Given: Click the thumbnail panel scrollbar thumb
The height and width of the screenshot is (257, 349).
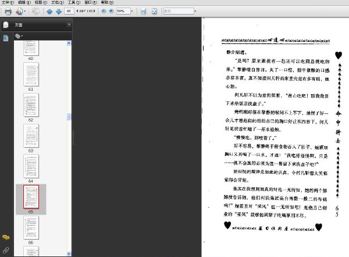Looking at the screenshot, I should 69,117.
